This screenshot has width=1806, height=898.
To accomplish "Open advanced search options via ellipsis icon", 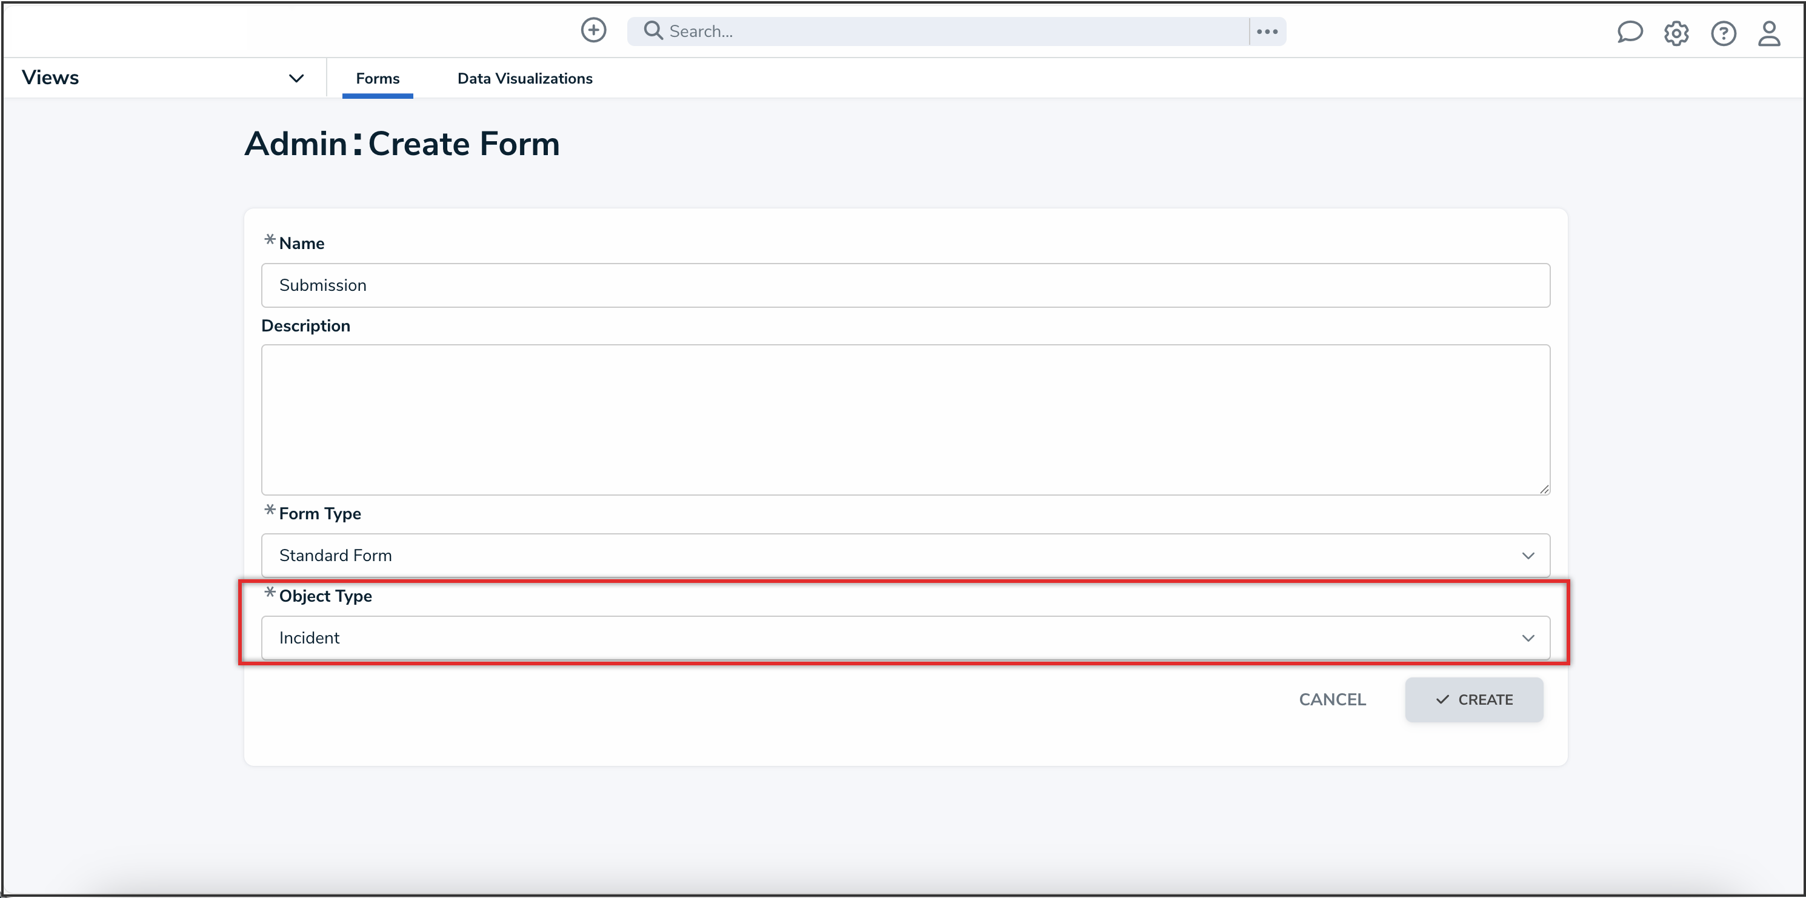I will click(x=1267, y=31).
